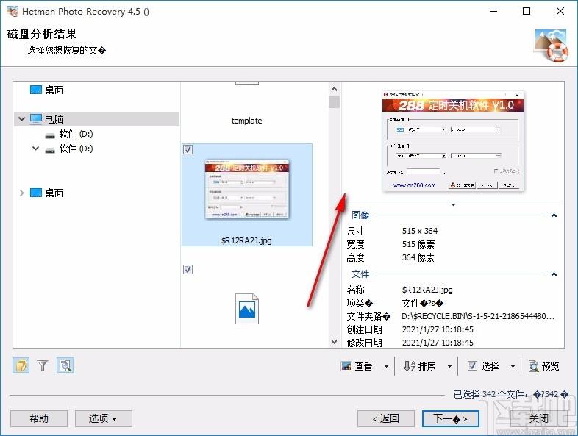Open the 排序 dropdown arrow
578x436 pixels.
pyautogui.click(x=449, y=366)
